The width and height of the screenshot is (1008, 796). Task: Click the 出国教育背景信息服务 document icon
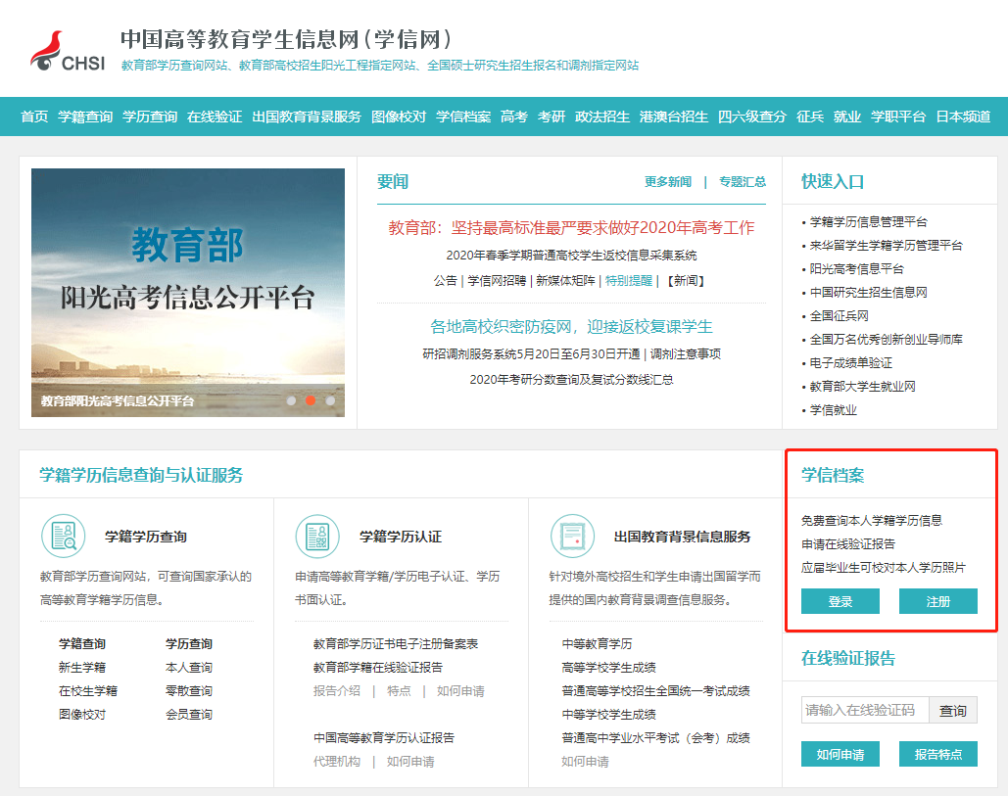click(x=574, y=536)
